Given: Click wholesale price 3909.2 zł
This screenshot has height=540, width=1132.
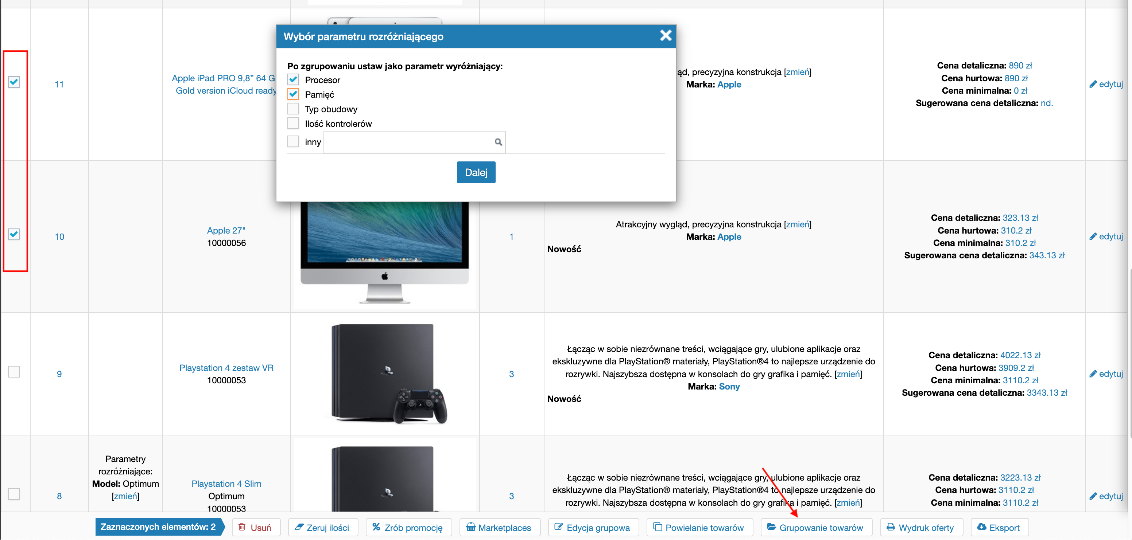Looking at the screenshot, I should (1016, 368).
